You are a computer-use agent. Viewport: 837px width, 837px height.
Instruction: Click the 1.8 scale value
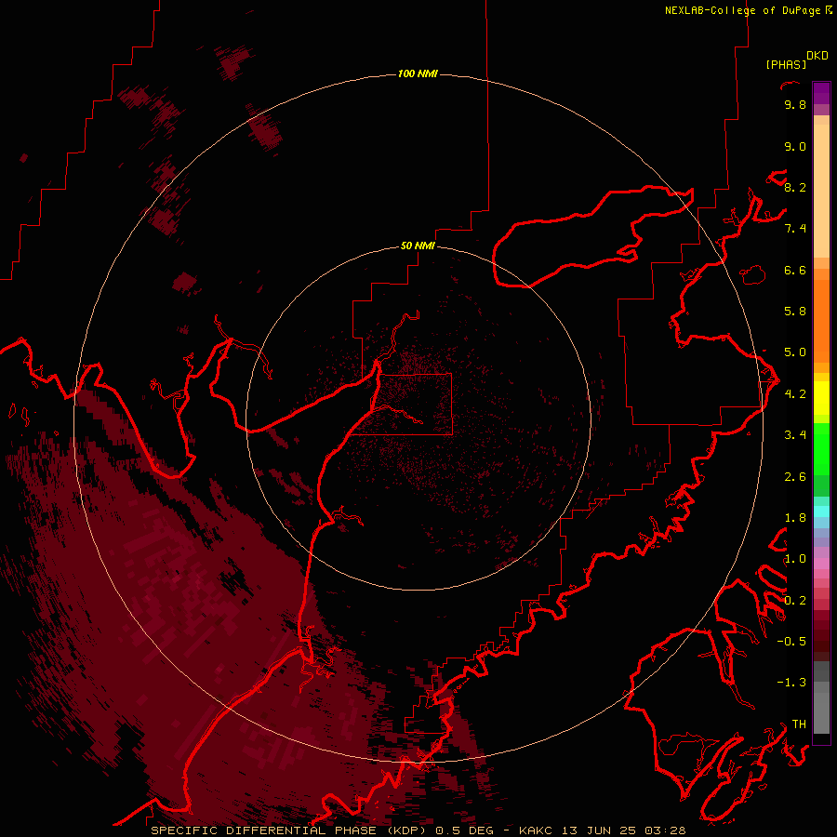point(795,518)
